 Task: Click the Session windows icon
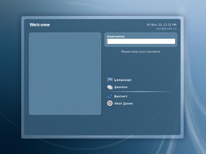pos(110,87)
